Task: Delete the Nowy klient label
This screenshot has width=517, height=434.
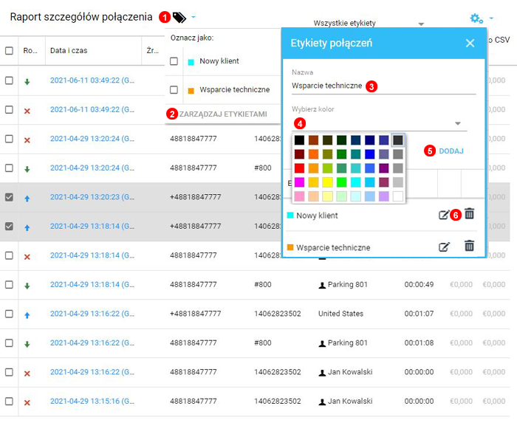Action: point(469,214)
